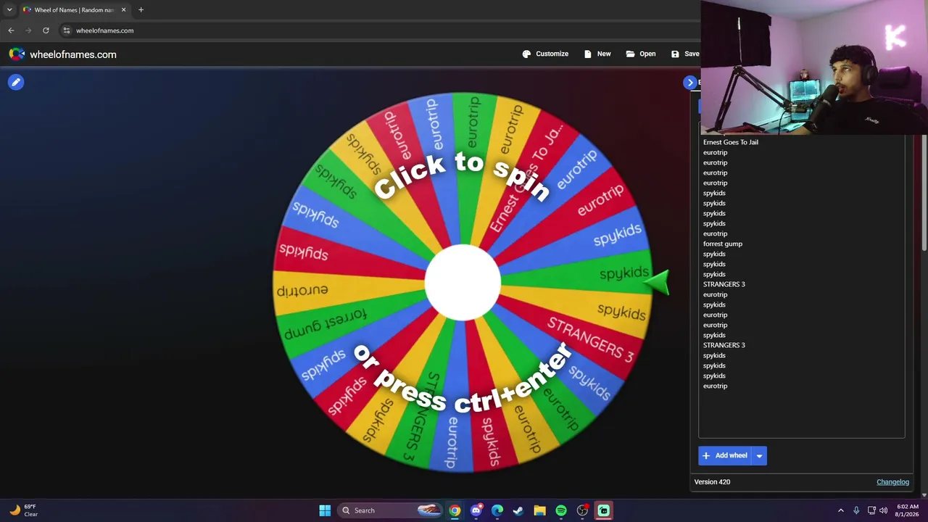Expand the browser tab search dropdown

click(9, 10)
